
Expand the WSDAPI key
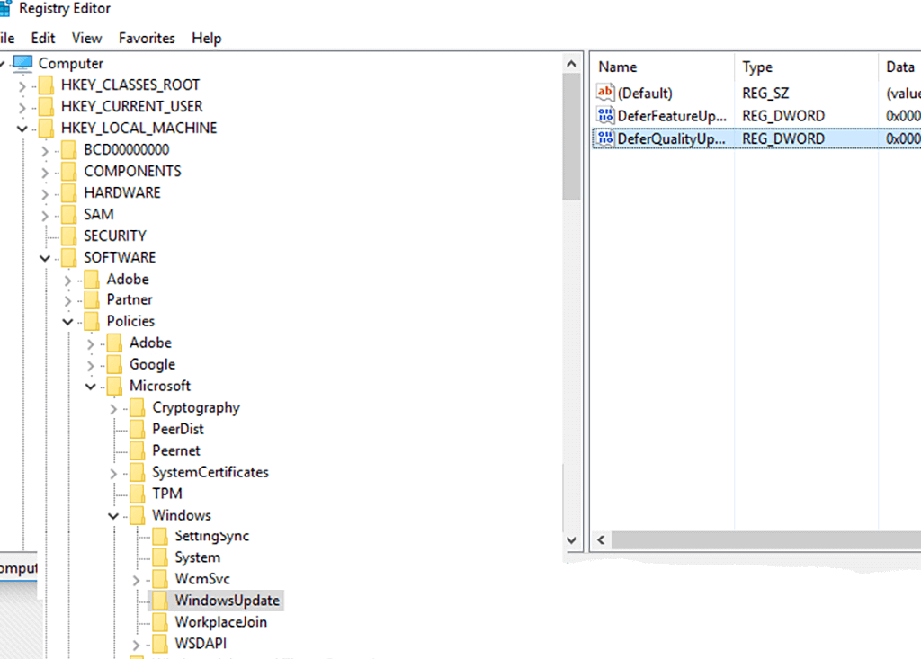[x=136, y=645]
